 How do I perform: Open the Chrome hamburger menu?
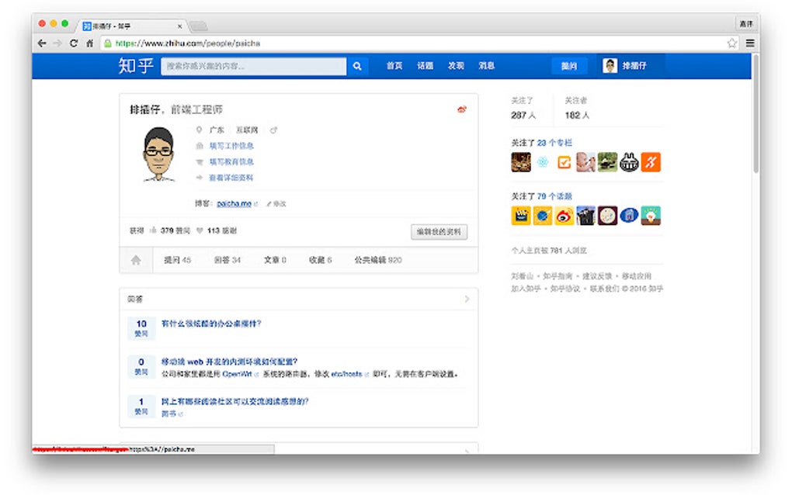[x=750, y=43]
